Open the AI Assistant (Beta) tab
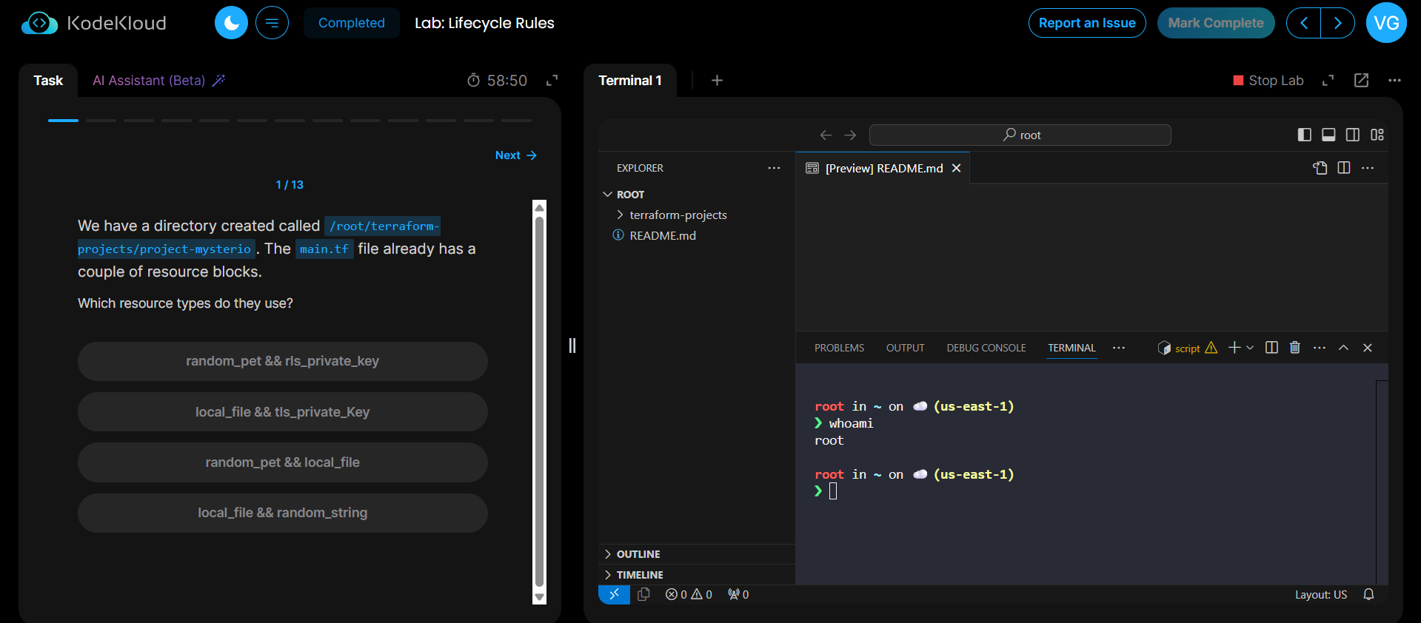The width and height of the screenshot is (1421, 623). [158, 81]
